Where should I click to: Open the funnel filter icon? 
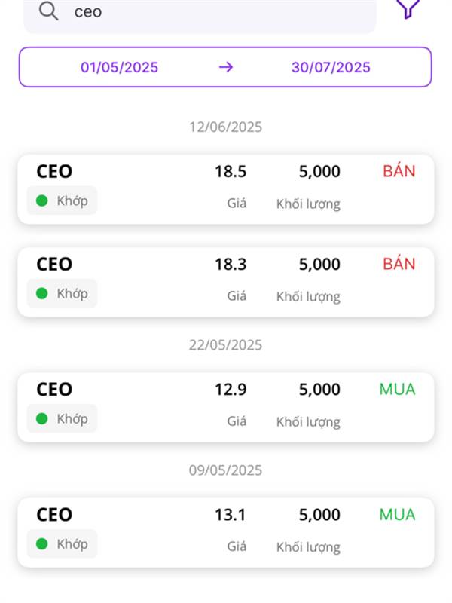408,8
